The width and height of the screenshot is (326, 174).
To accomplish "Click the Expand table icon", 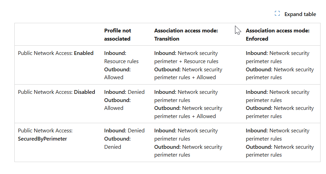I will click(x=277, y=14).
